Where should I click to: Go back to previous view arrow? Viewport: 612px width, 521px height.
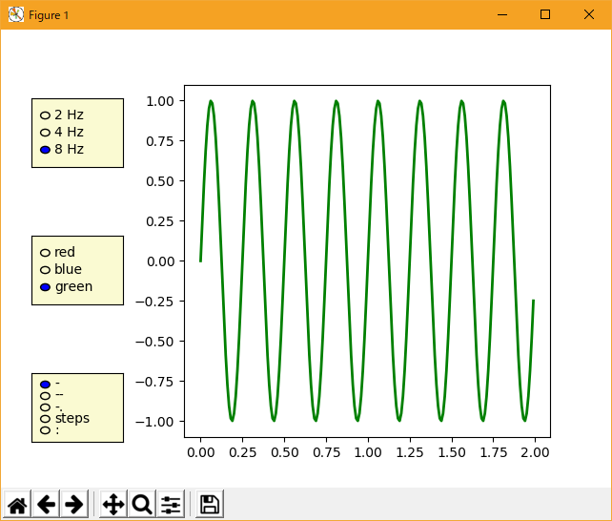(46, 505)
